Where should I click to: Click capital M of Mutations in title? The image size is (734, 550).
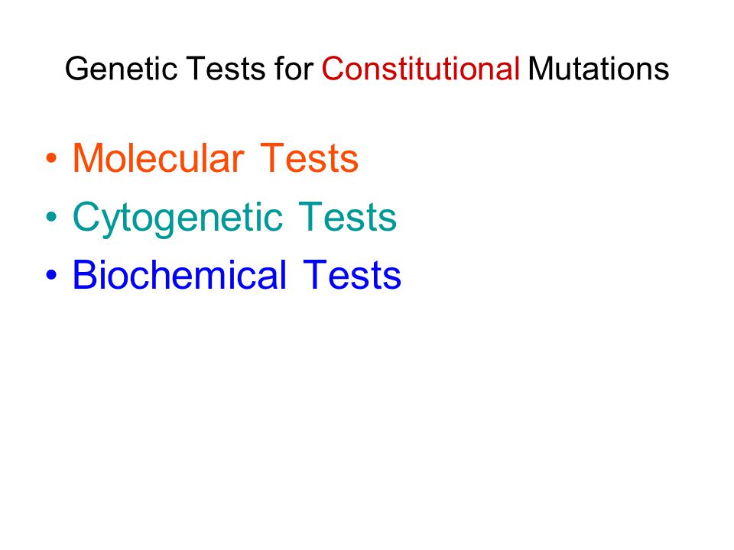[539, 69]
